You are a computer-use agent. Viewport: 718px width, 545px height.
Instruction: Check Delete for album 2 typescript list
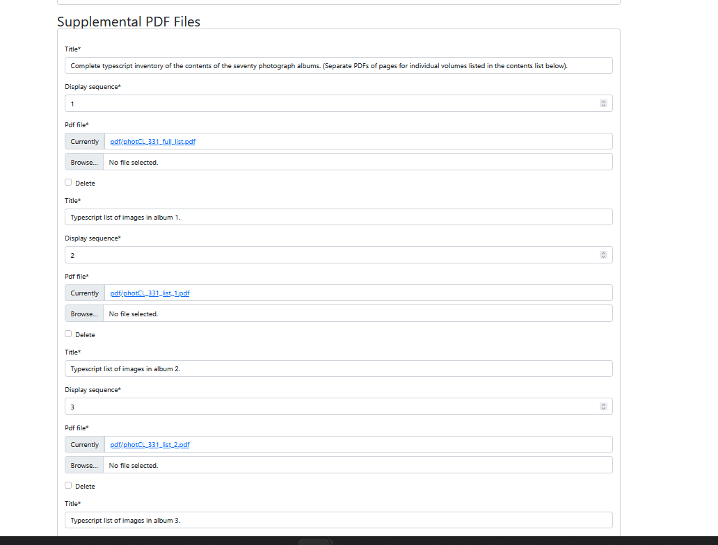point(68,485)
